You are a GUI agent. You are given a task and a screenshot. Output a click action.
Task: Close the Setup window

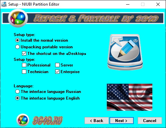158,4
